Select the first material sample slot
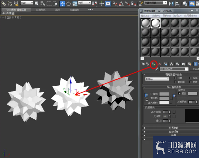 click(146, 23)
